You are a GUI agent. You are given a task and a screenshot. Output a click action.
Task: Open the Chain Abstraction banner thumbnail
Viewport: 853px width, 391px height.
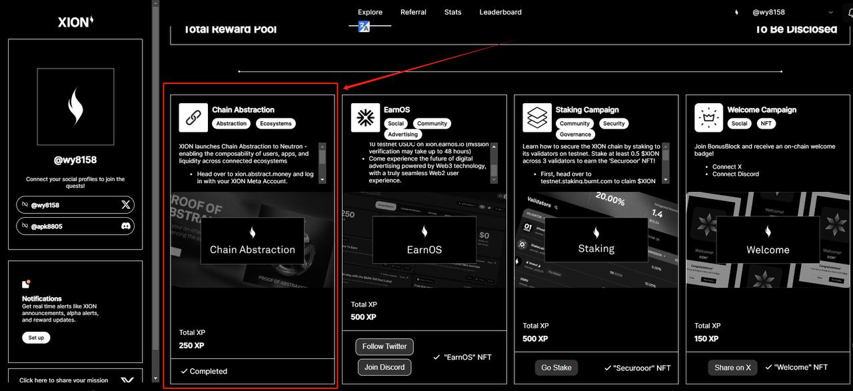click(x=253, y=240)
